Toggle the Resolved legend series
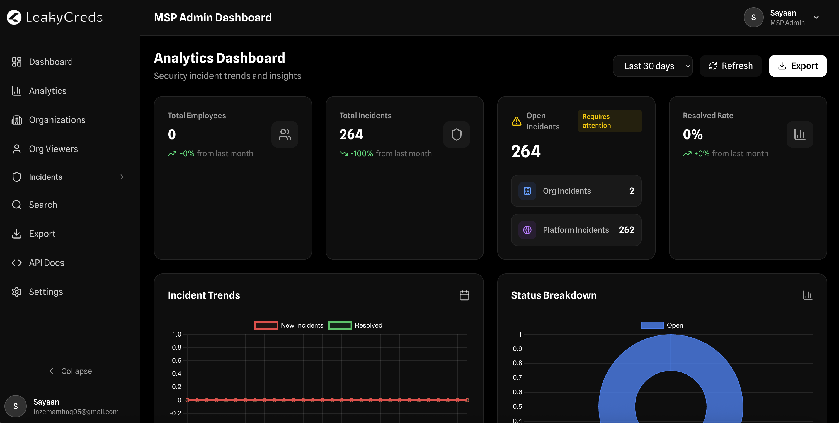The width and height of the screenshot is (839, 423). click(355, 325)
